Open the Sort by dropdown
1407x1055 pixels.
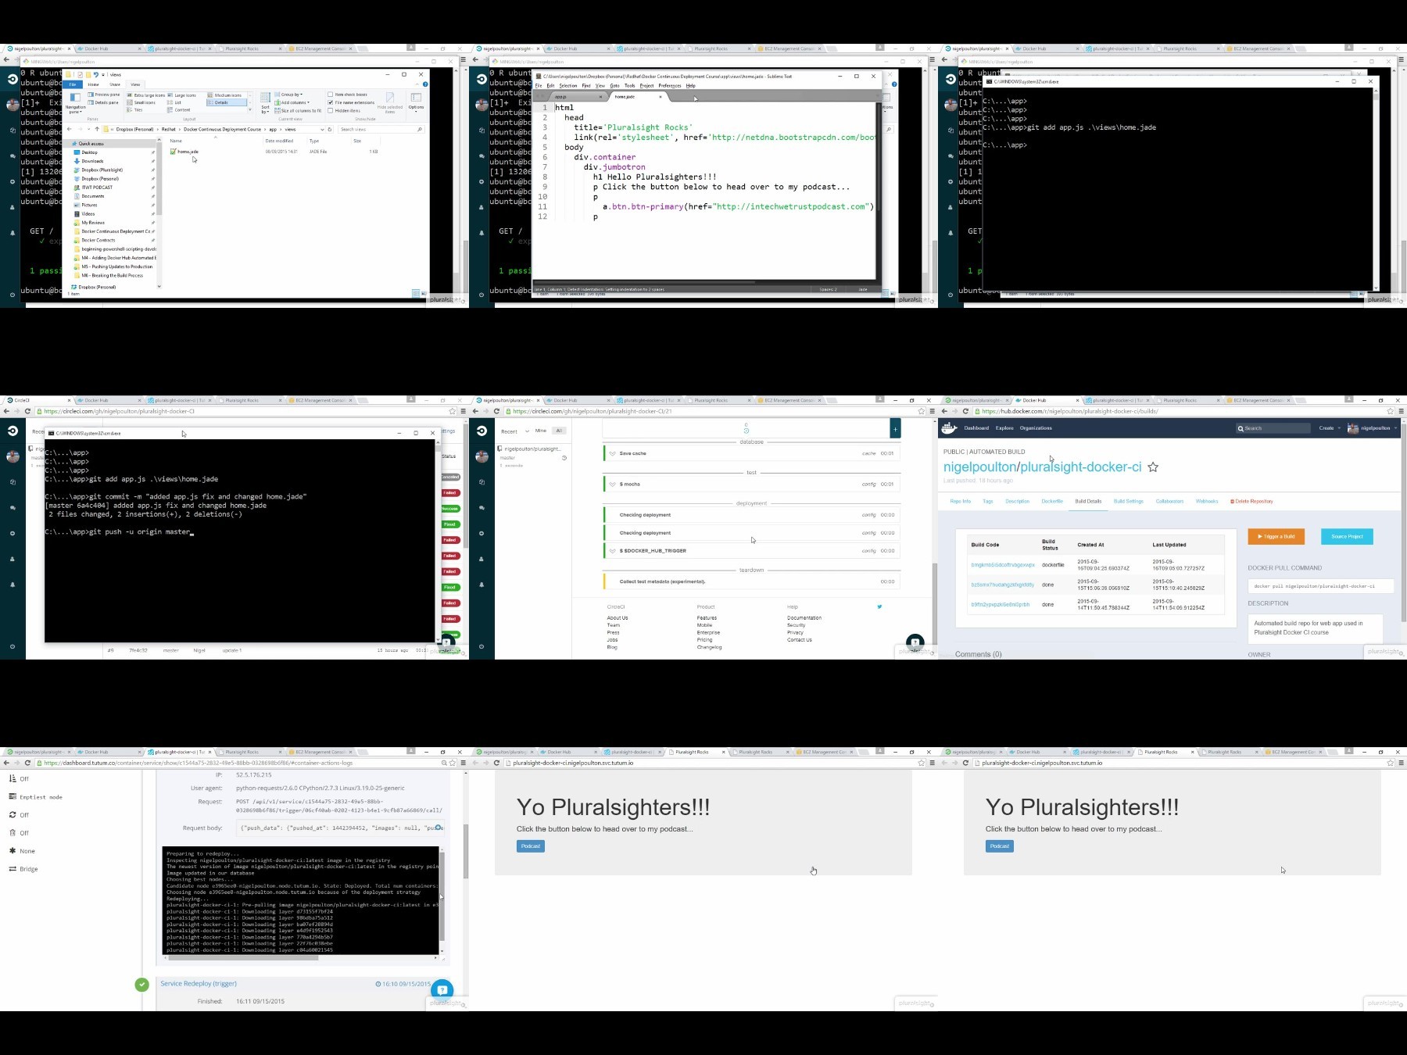pyautogui.click(x=265, y=103)
